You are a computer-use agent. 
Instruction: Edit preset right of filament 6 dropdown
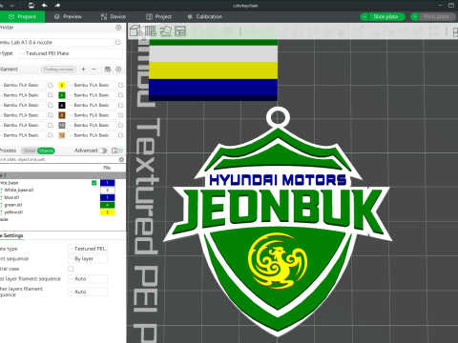(x=121, y=105)
